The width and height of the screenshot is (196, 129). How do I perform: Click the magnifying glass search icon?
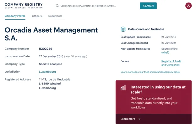(x=57, y=6)
